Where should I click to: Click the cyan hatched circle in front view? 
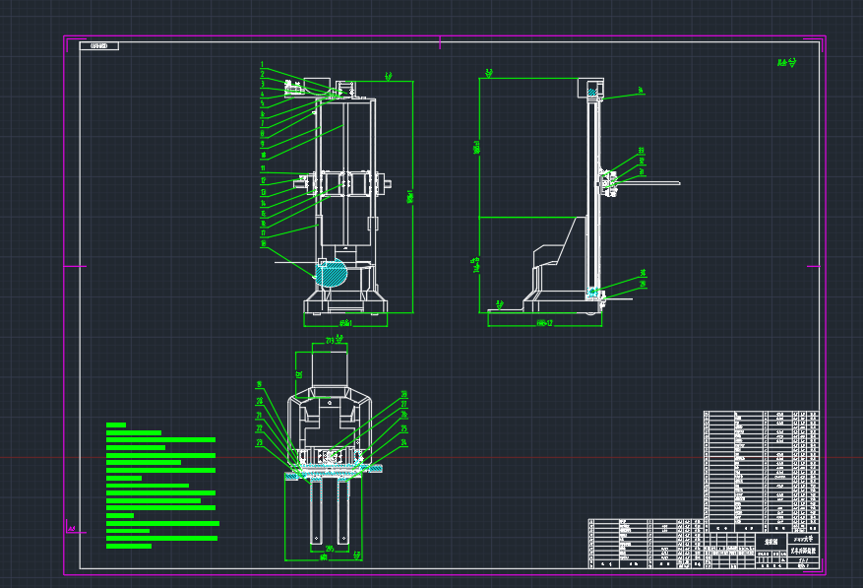335,272
